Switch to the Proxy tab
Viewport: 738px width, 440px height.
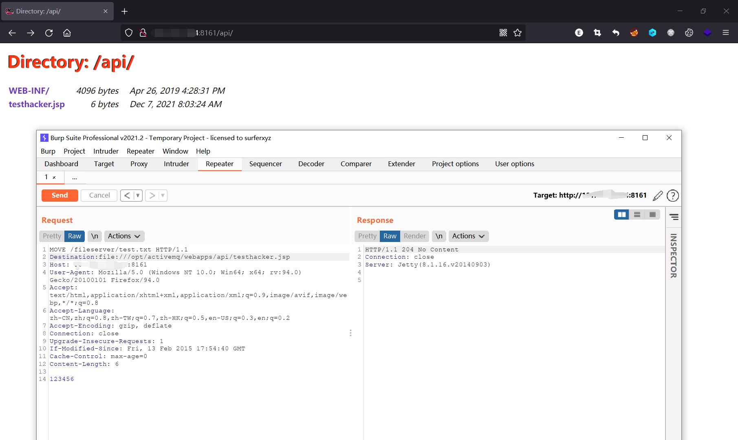click(x=139, y=164)
